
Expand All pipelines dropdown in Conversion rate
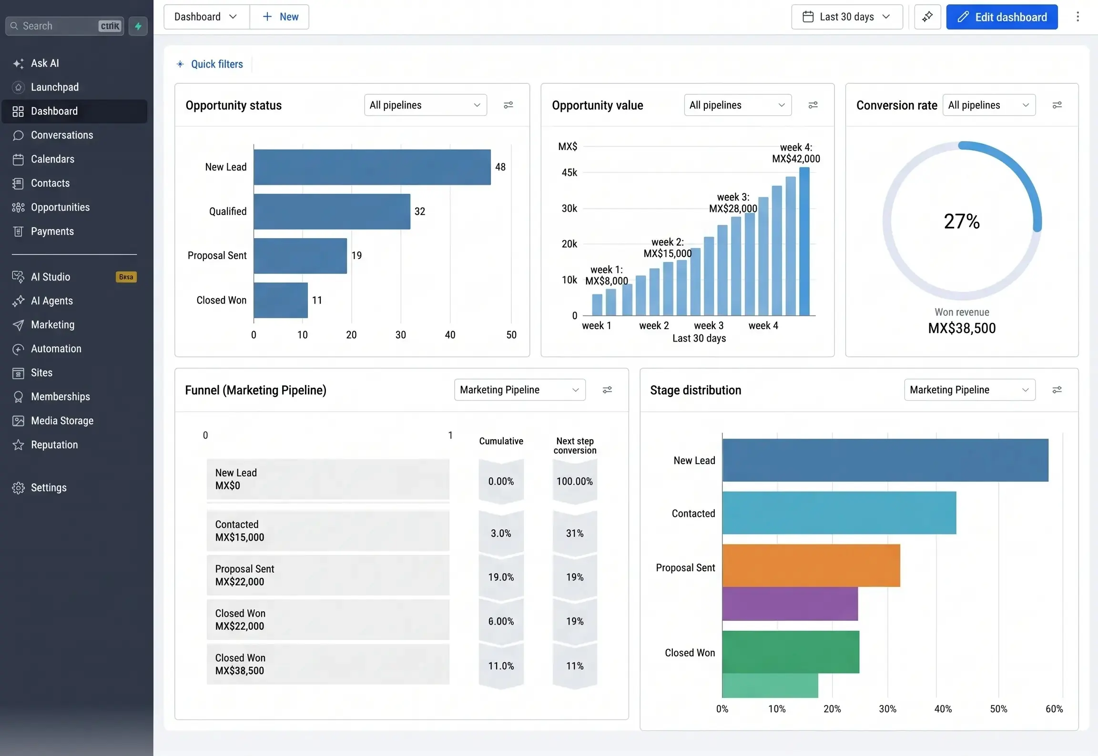coord(989,105)
